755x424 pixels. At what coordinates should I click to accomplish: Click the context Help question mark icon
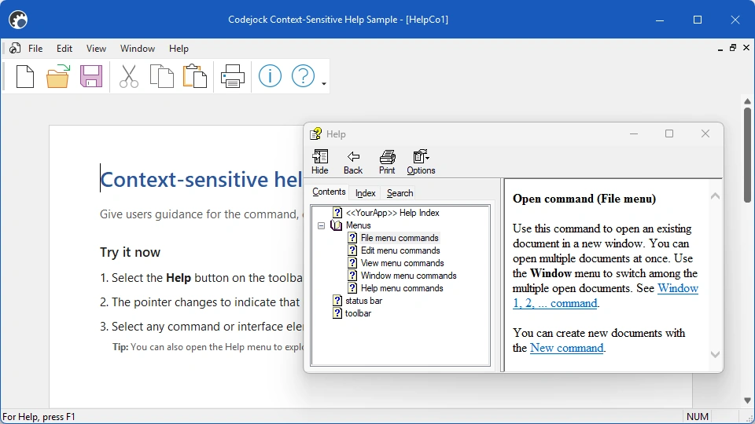pyautogui.click(x=303, y=76)
